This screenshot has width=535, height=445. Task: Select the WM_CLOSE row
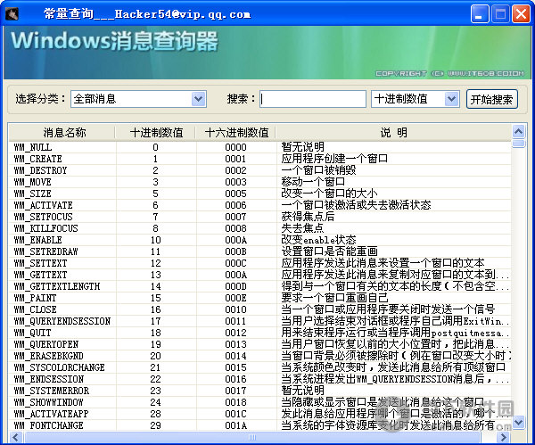pyautogui.click(x=260, y=309)
